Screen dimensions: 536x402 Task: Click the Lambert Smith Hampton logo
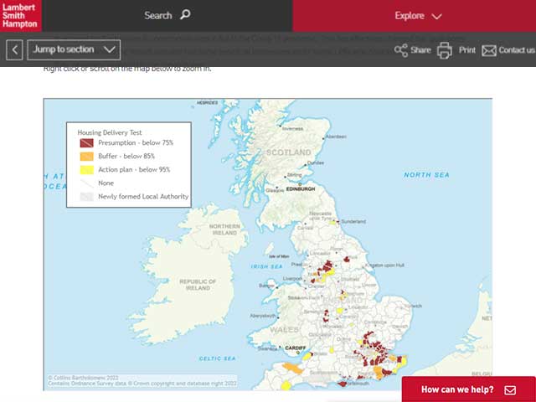coord(20,16)
